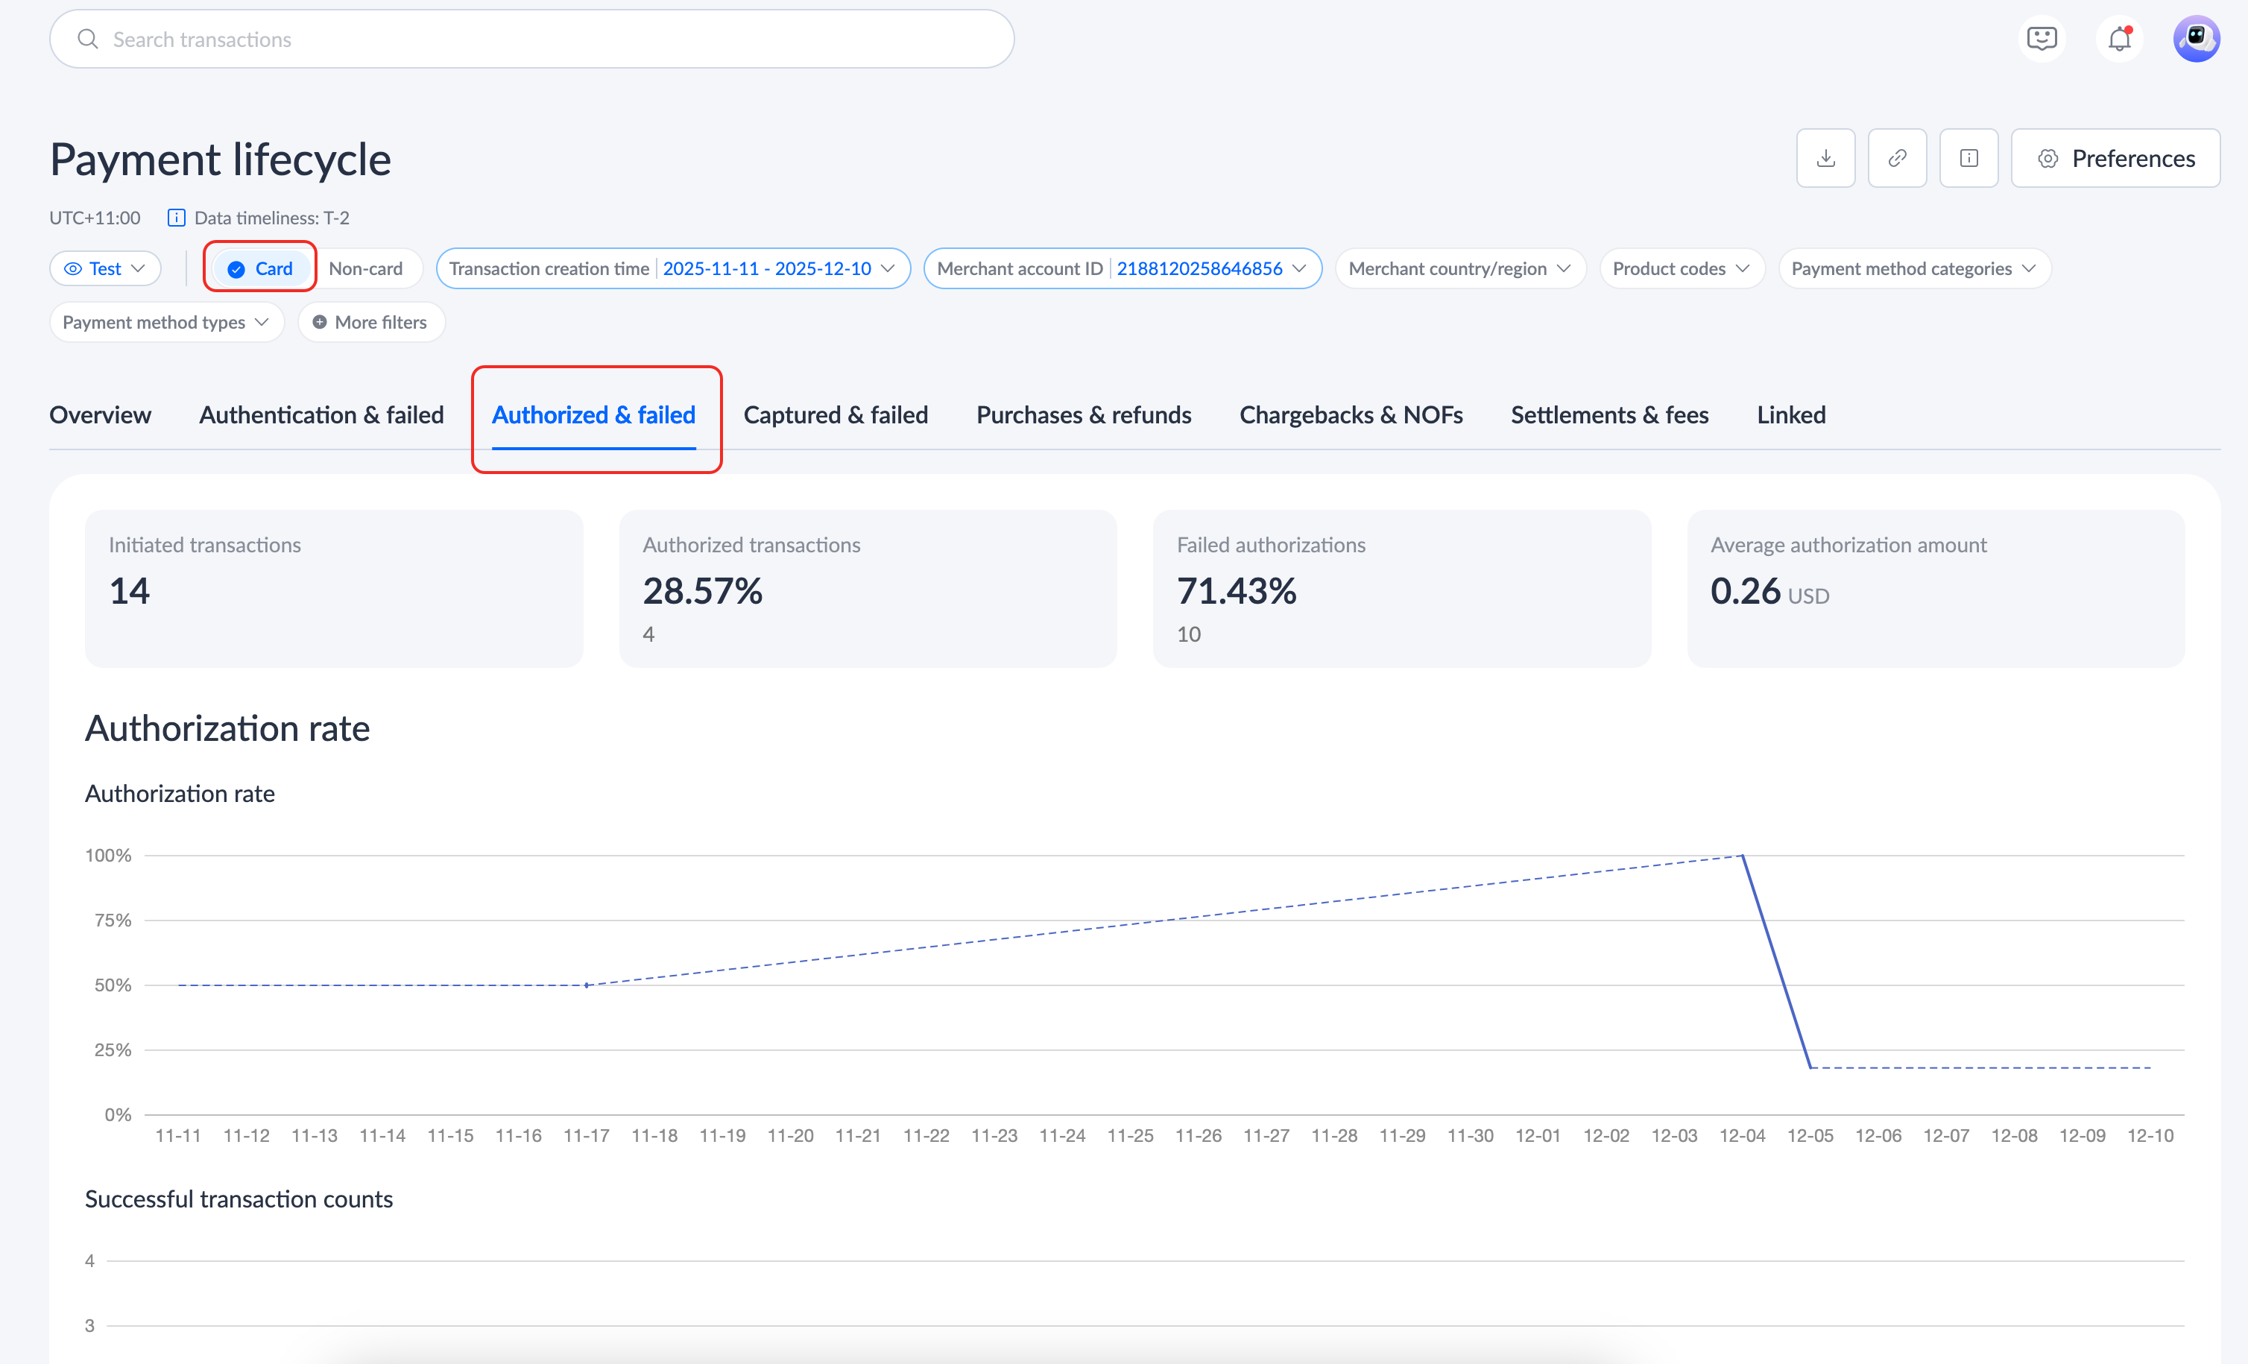Click the Preferences button
This screenshot has height=1364, width=2248.
pyautogui.click(x=2115, y=159)
